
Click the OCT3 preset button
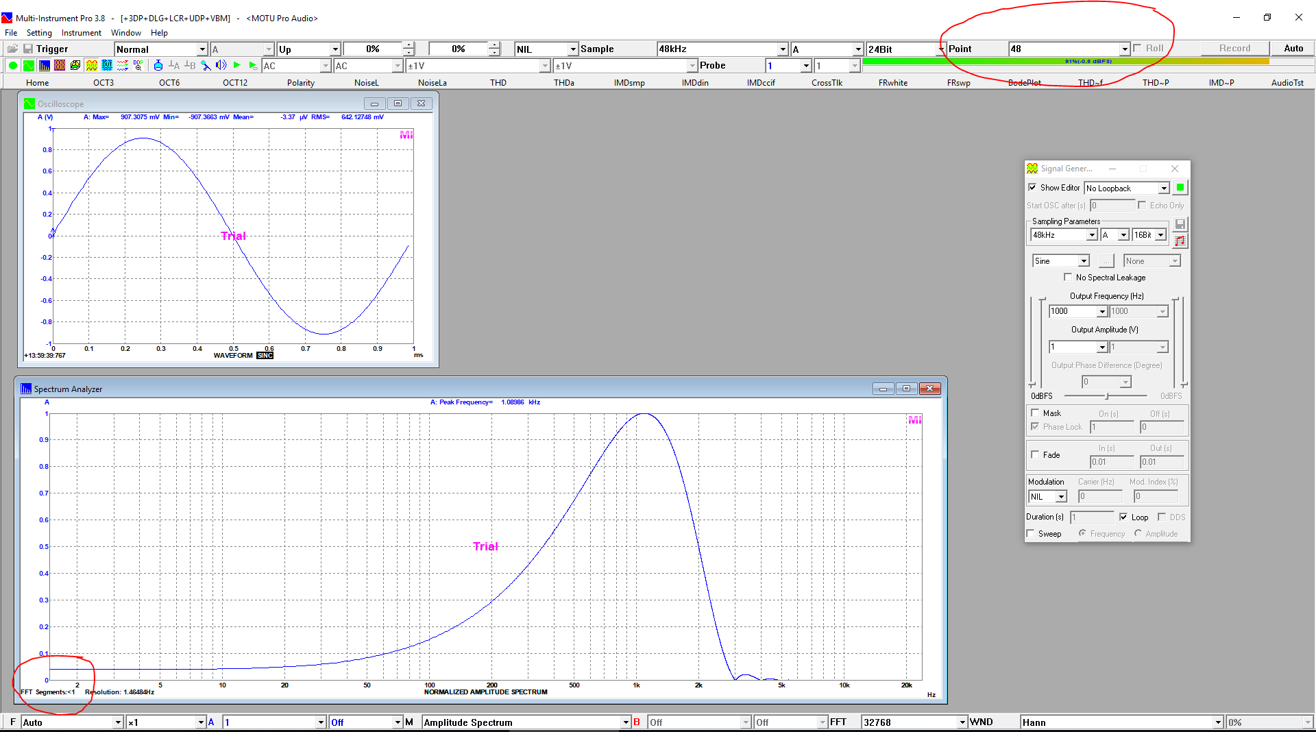103,83
